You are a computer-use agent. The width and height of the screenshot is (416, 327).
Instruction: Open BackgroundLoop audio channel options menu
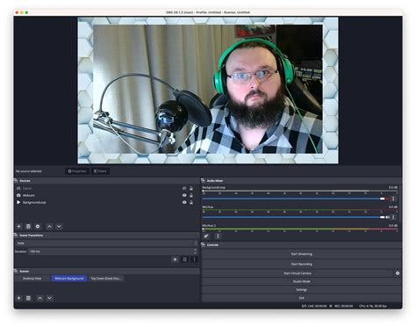tap(393, 199)
